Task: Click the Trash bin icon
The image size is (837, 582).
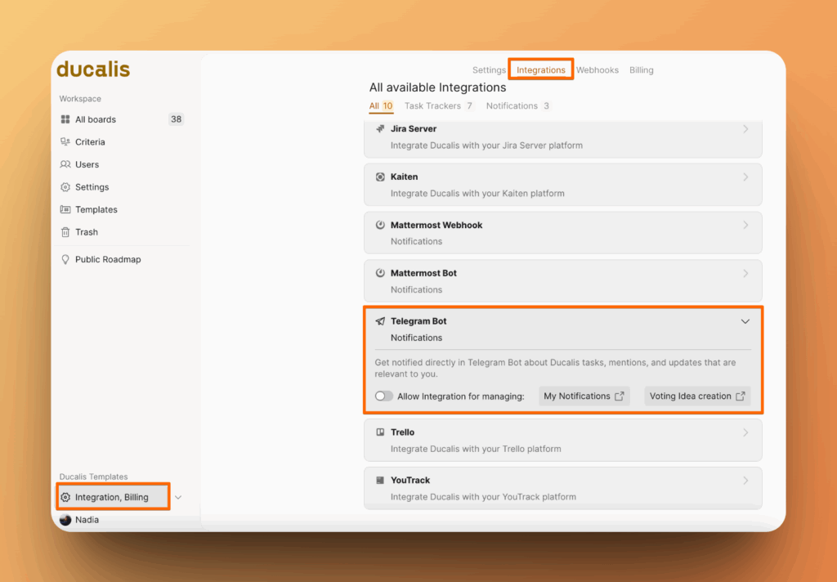Action: coord(65,232)
